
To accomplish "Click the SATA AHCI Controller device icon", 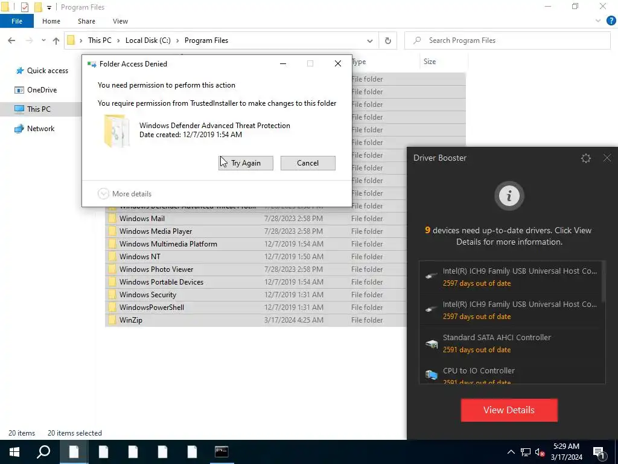I will [432, 344].
